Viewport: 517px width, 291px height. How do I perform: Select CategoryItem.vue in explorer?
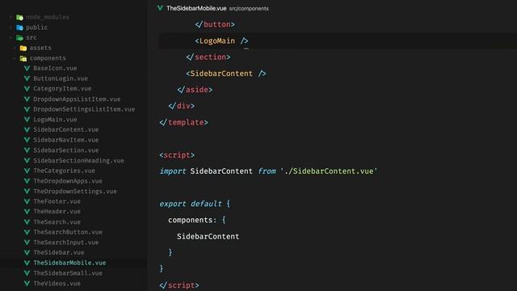[x=62, y=89]
